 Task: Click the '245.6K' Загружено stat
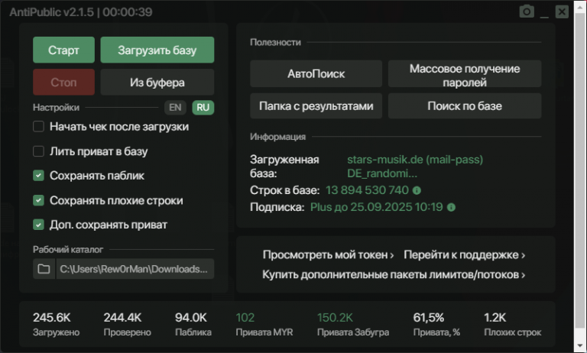click(52, 317)
